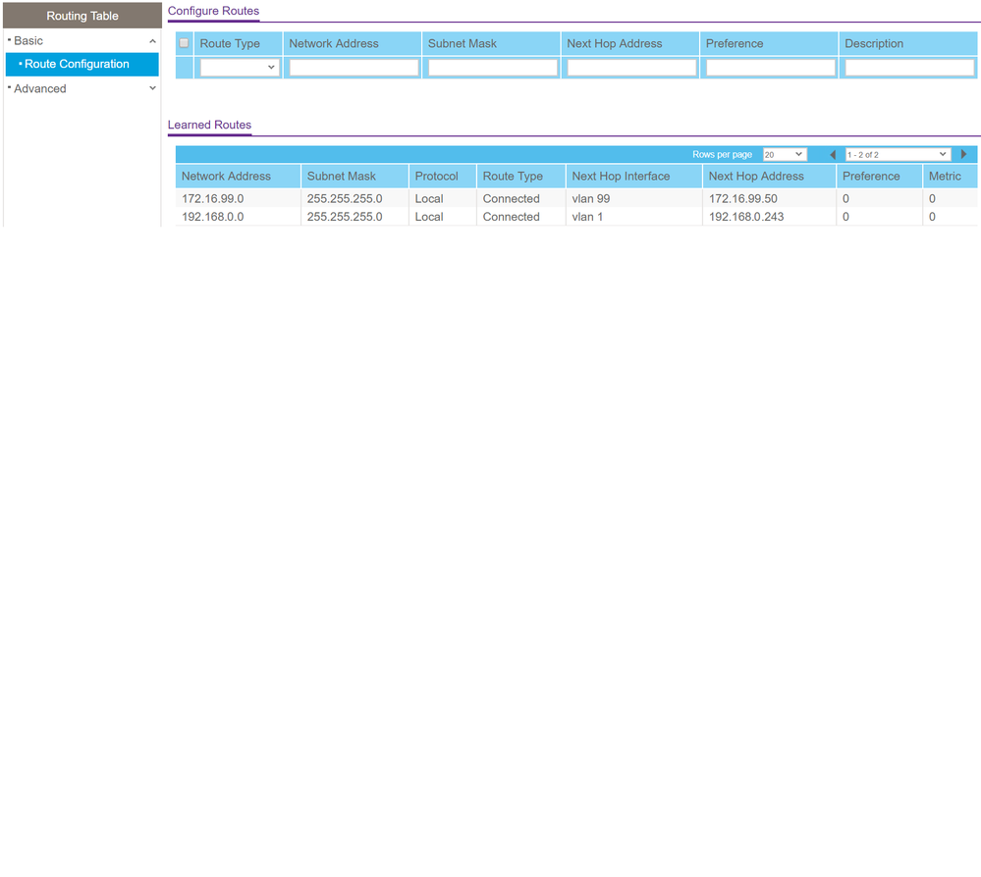
Task: Go to the next page of learned routes
Action: [x=963, y=155]
